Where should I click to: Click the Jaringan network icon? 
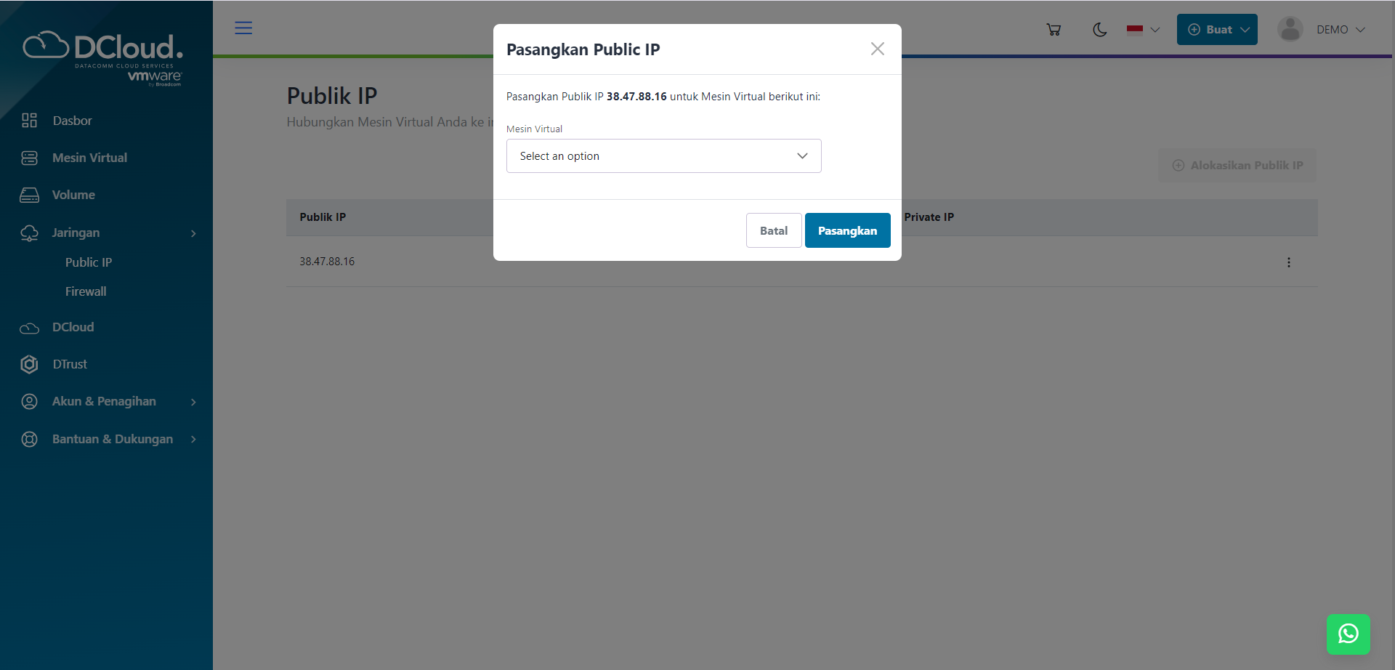coord(29,233)
